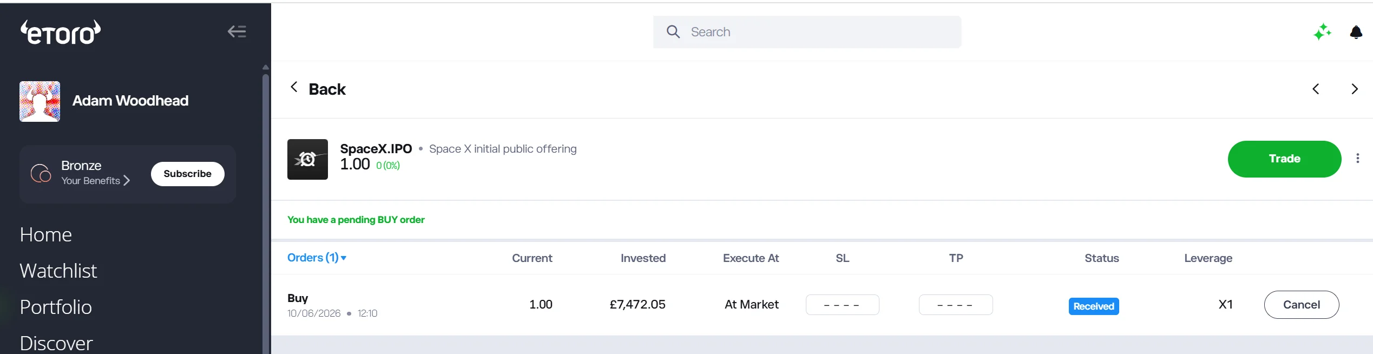The height and width of the screenshot is (354, 1373).
Task: Click the eToro logo
Action: pos(61,32)
